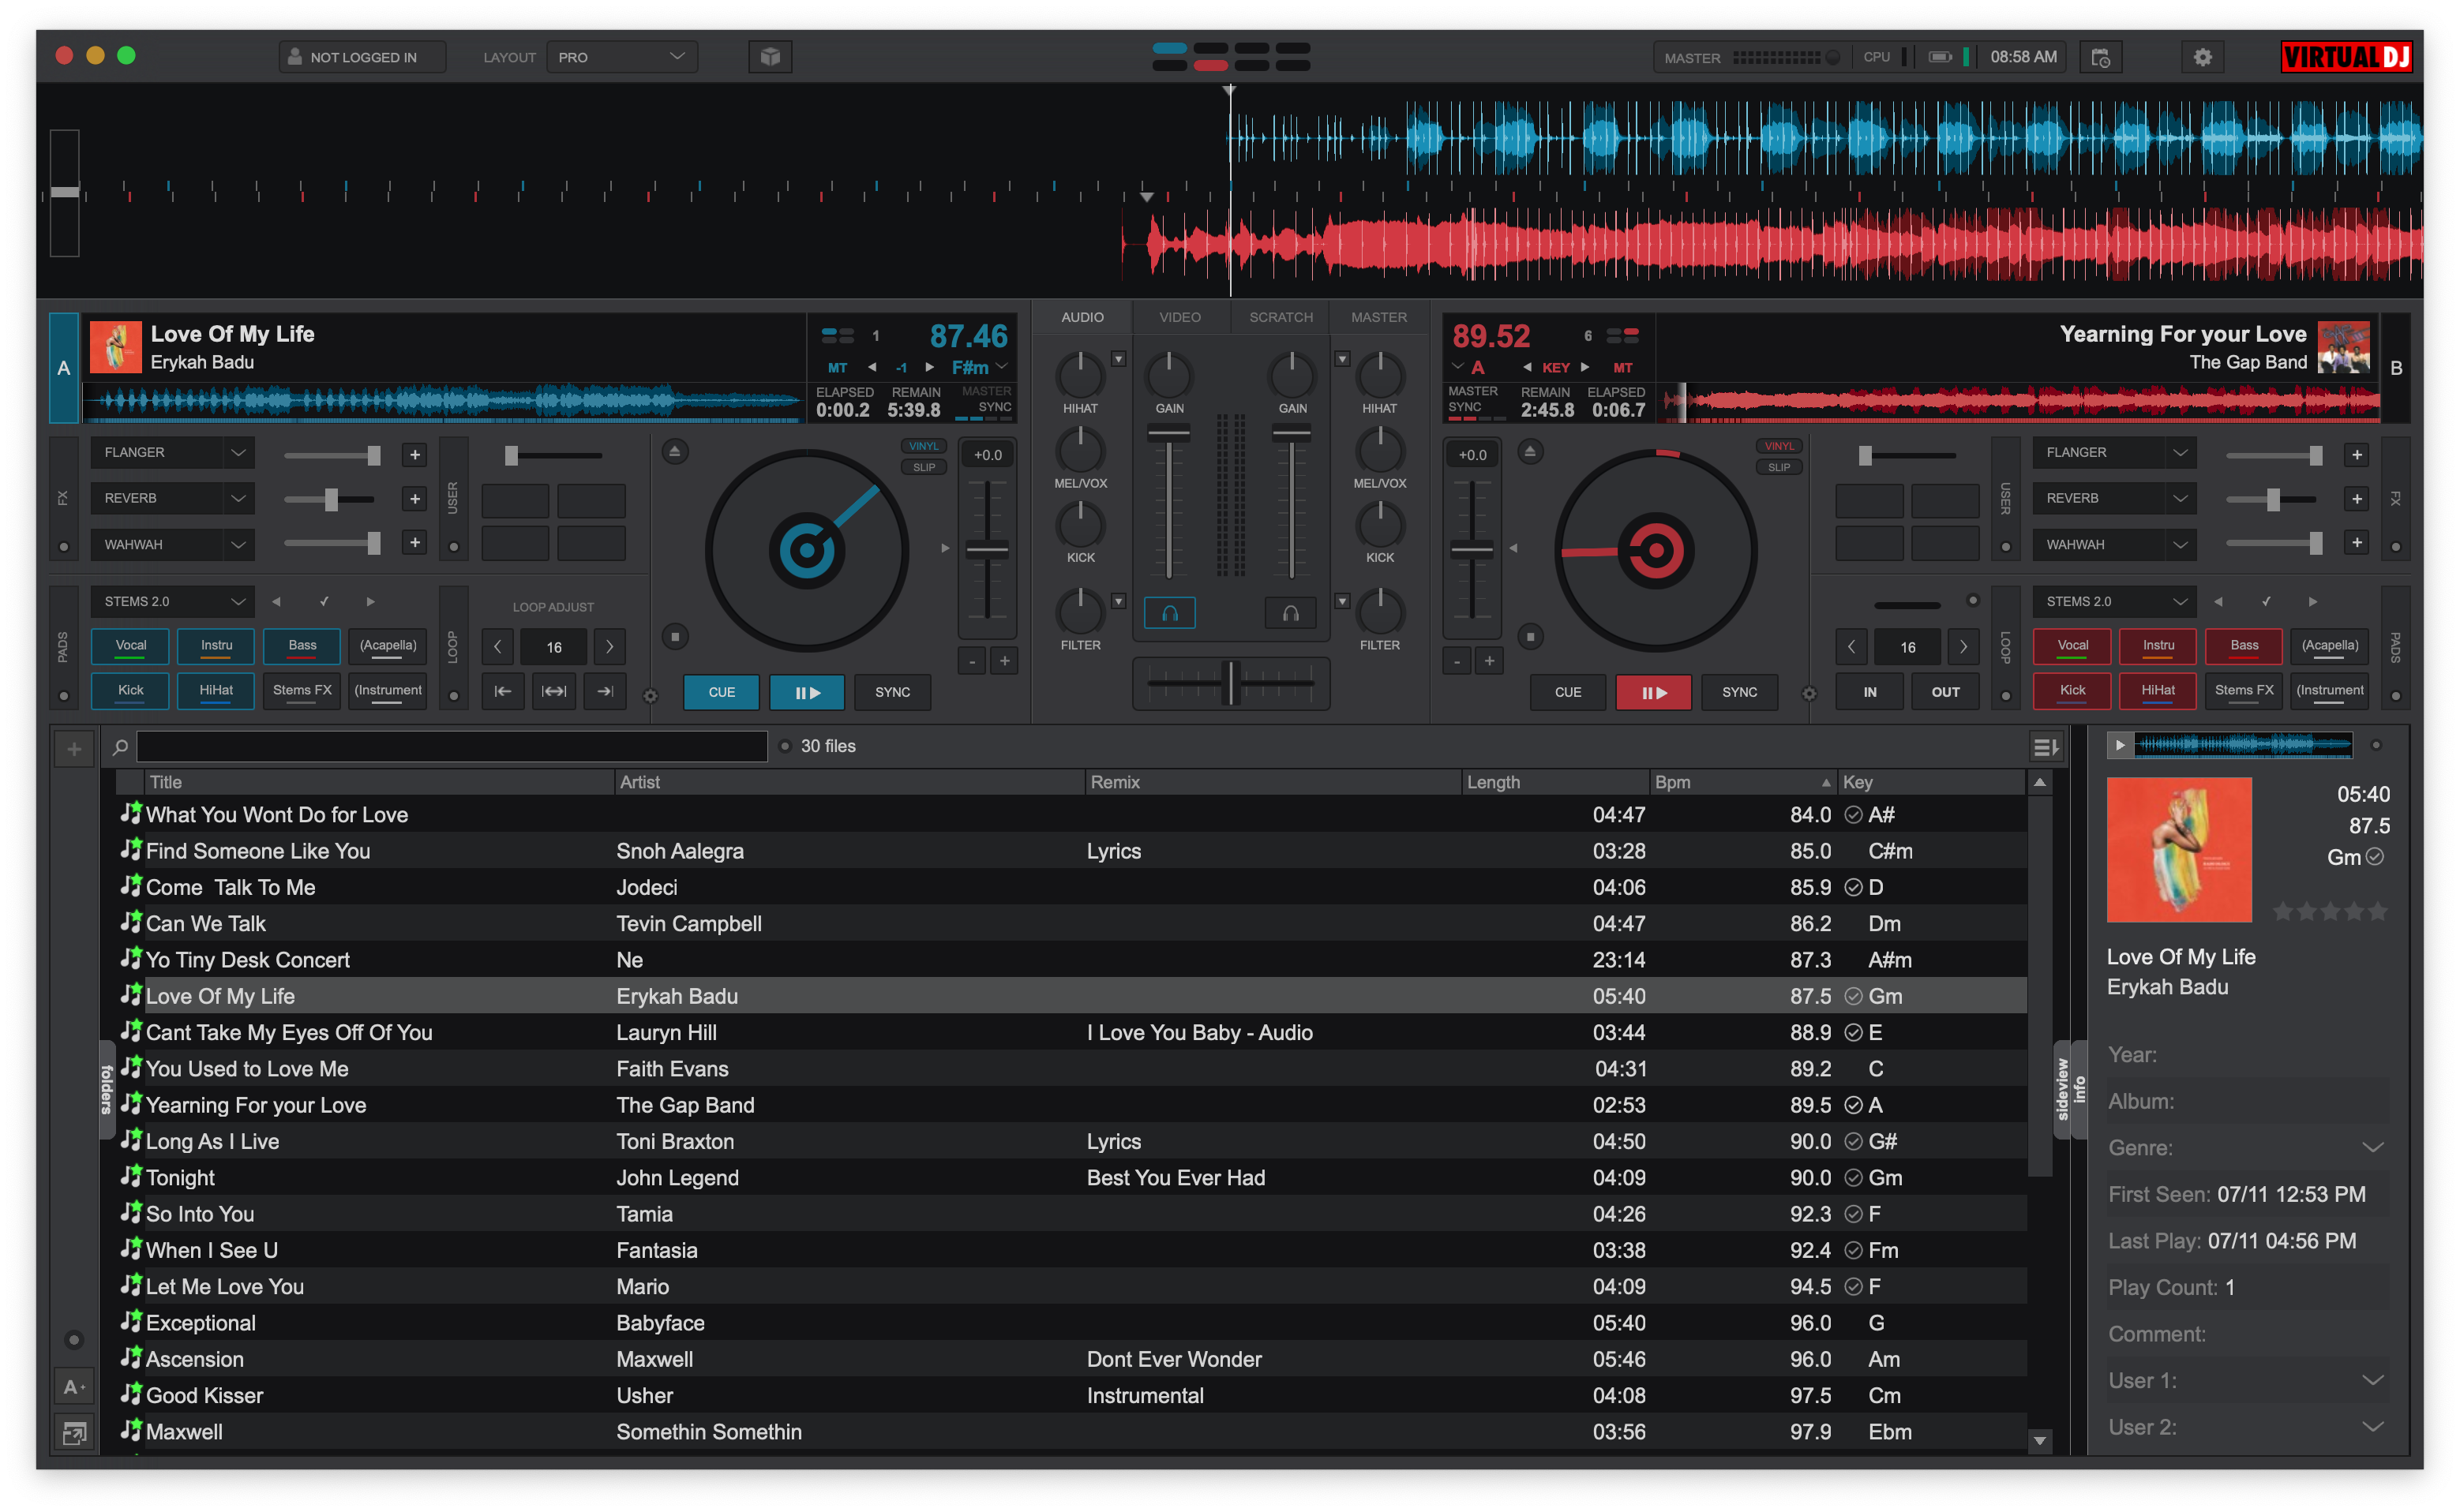Open the LAYOUT PRO dropdown

click(x=621, y=57)
